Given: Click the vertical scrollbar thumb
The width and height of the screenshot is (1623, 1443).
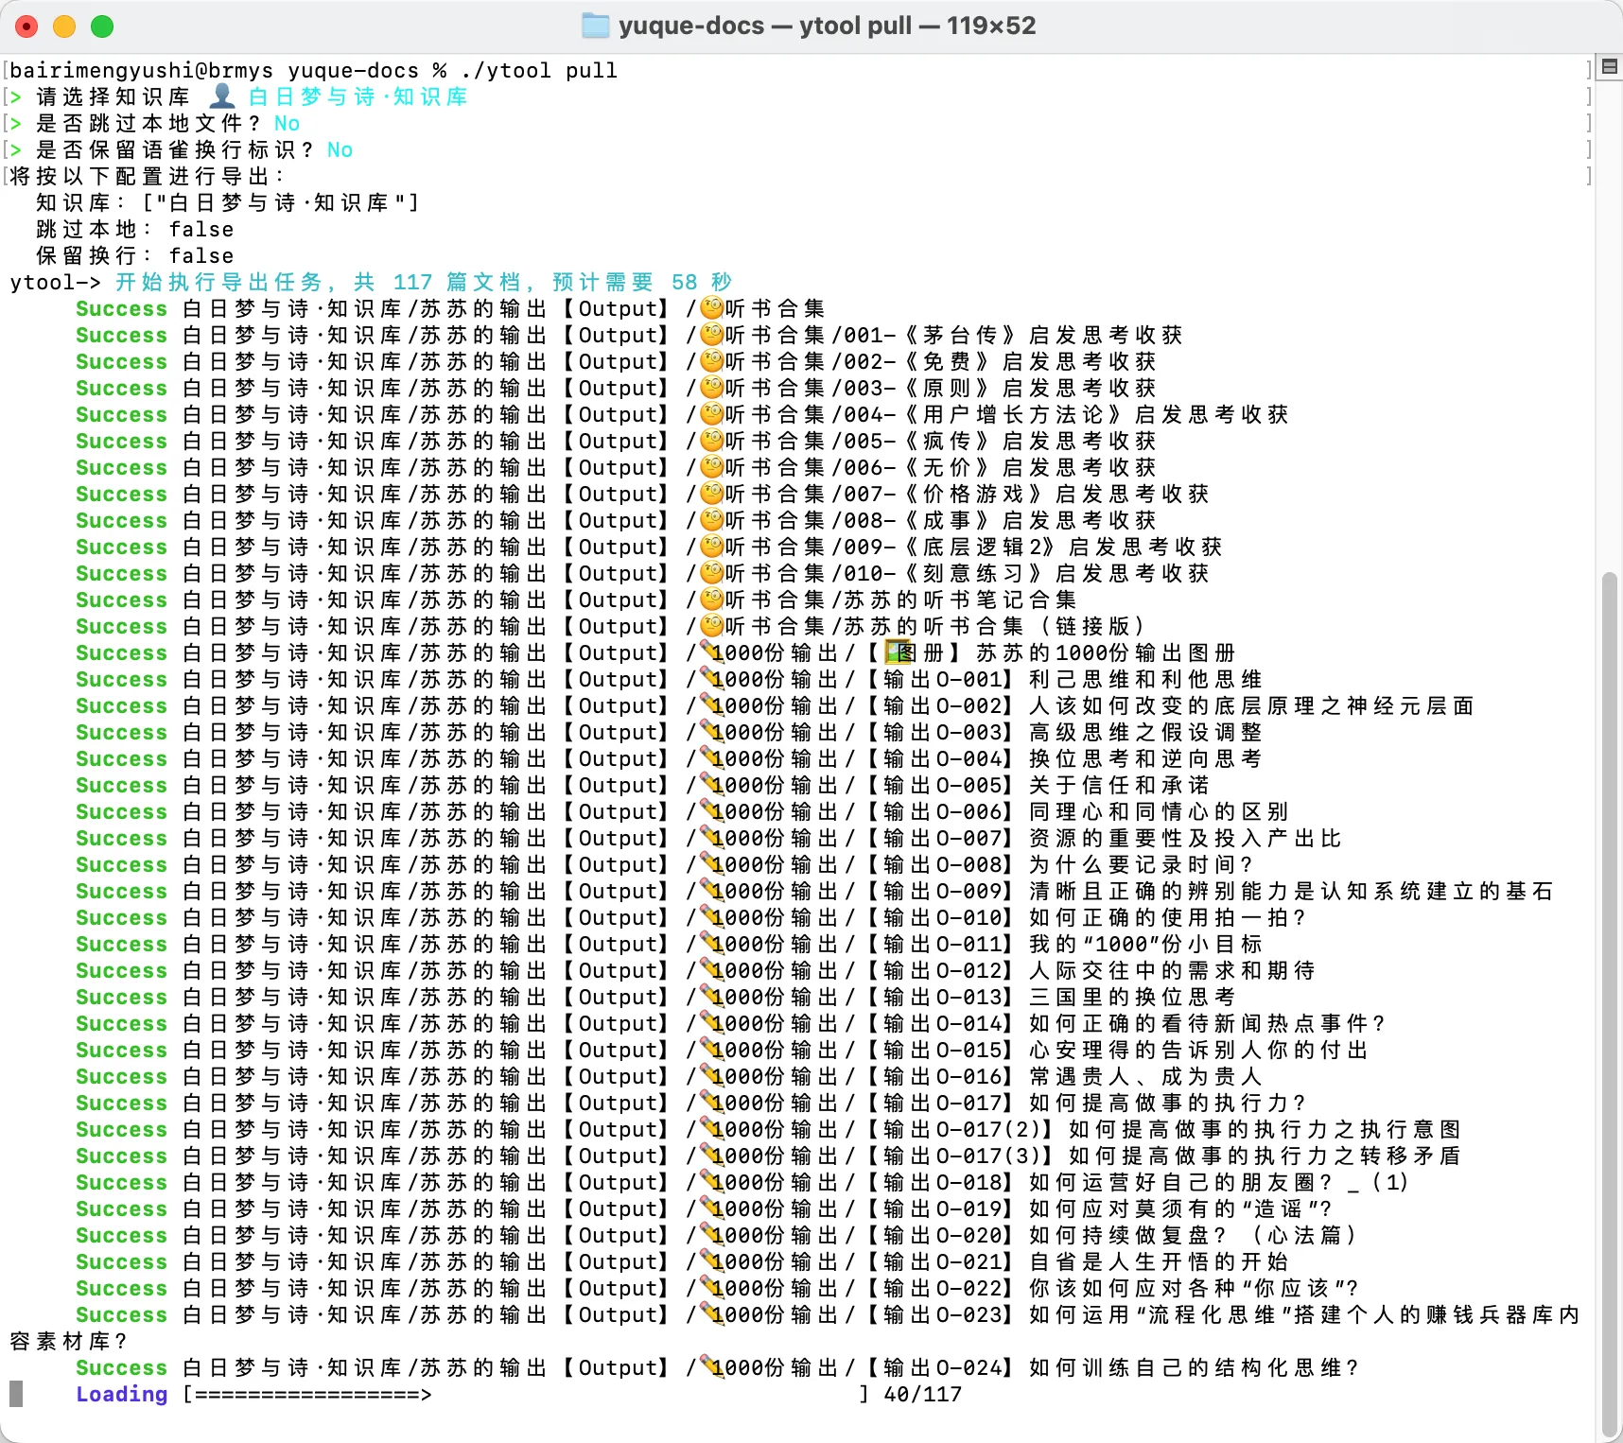Looking at the screenshot, I should coord(1611,1002).
